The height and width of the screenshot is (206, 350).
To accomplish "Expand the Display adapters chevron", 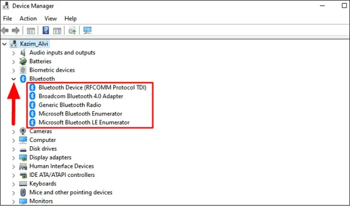I will (13, 158).
